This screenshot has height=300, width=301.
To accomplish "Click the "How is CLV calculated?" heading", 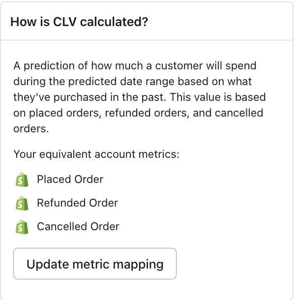I will pyautogui.click(x=79, y=22).
